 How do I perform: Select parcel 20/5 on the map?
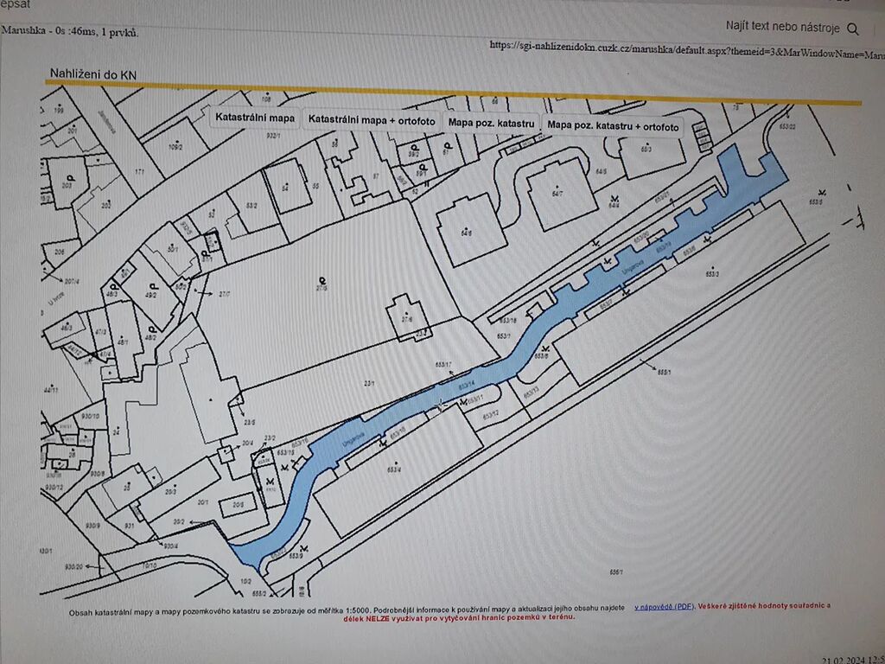[238, 505]
